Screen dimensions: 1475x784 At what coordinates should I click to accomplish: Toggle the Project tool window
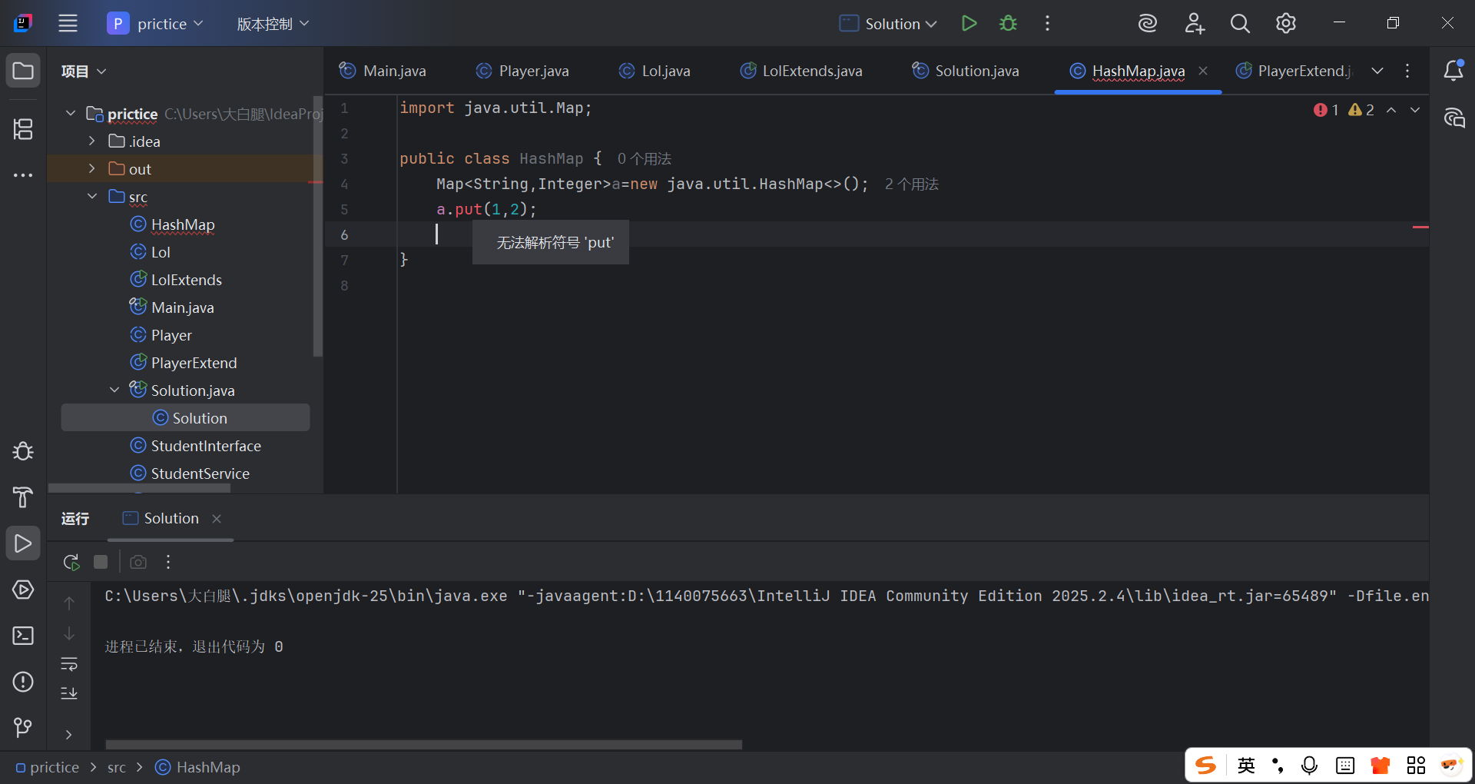point(23,71)
